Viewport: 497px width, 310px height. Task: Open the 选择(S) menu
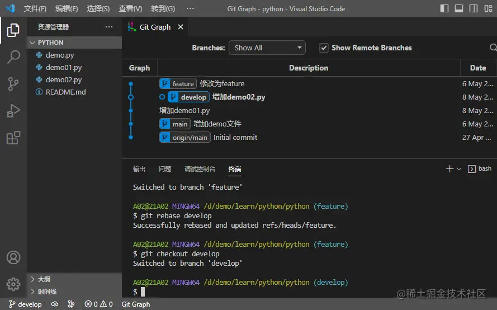tap(98, 8)
